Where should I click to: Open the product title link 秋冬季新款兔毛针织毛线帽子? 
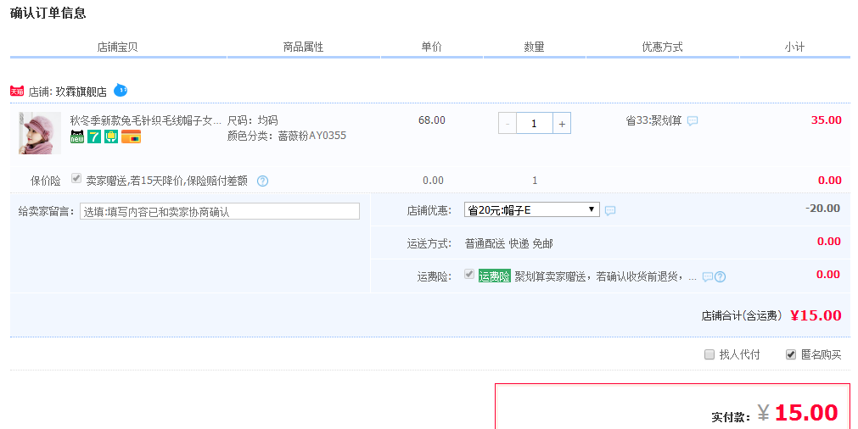(146, 120)
